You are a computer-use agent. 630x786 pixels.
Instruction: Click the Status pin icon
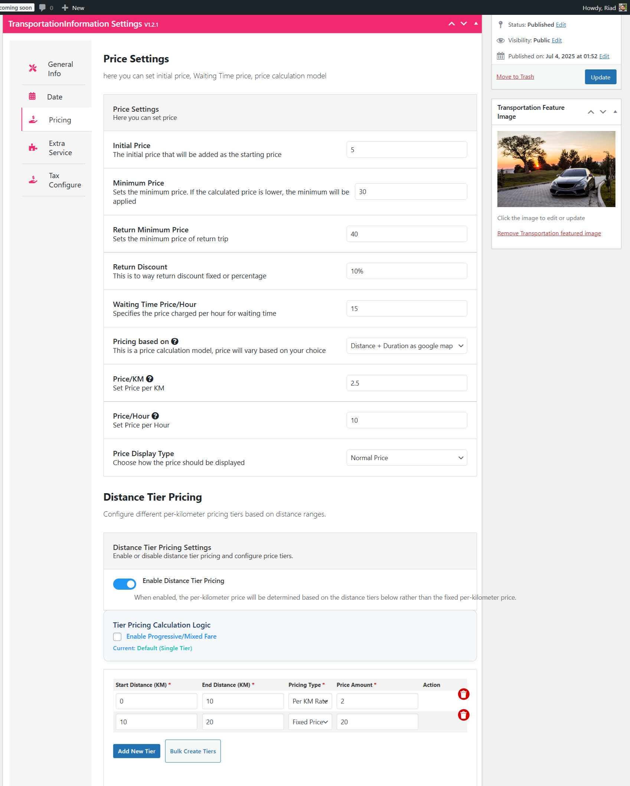tap(500, 24)
